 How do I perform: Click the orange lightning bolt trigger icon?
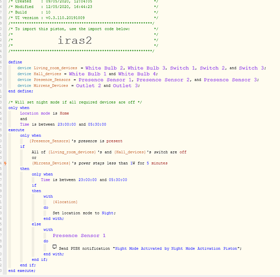coord(5,163)
